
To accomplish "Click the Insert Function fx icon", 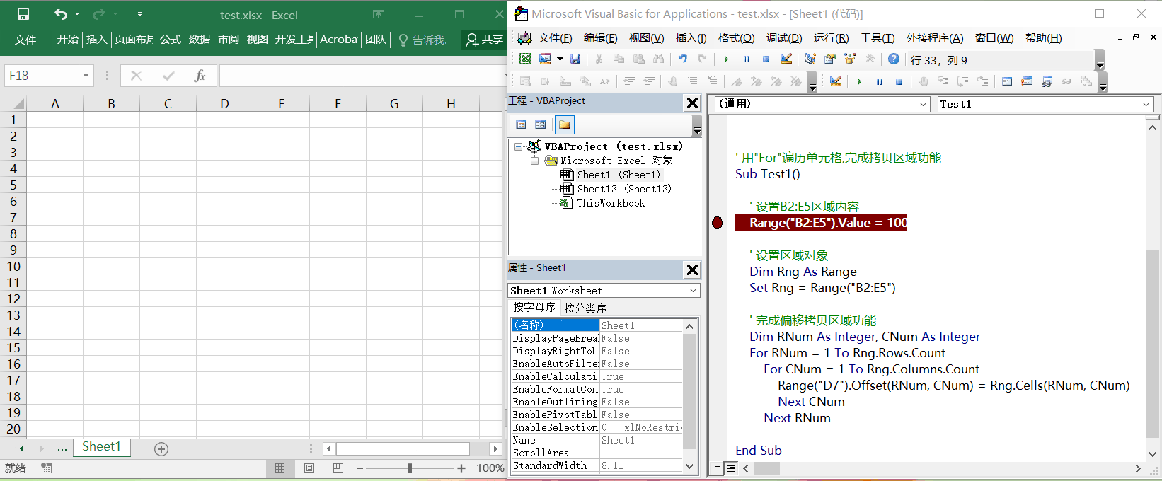I will (200, 76).
